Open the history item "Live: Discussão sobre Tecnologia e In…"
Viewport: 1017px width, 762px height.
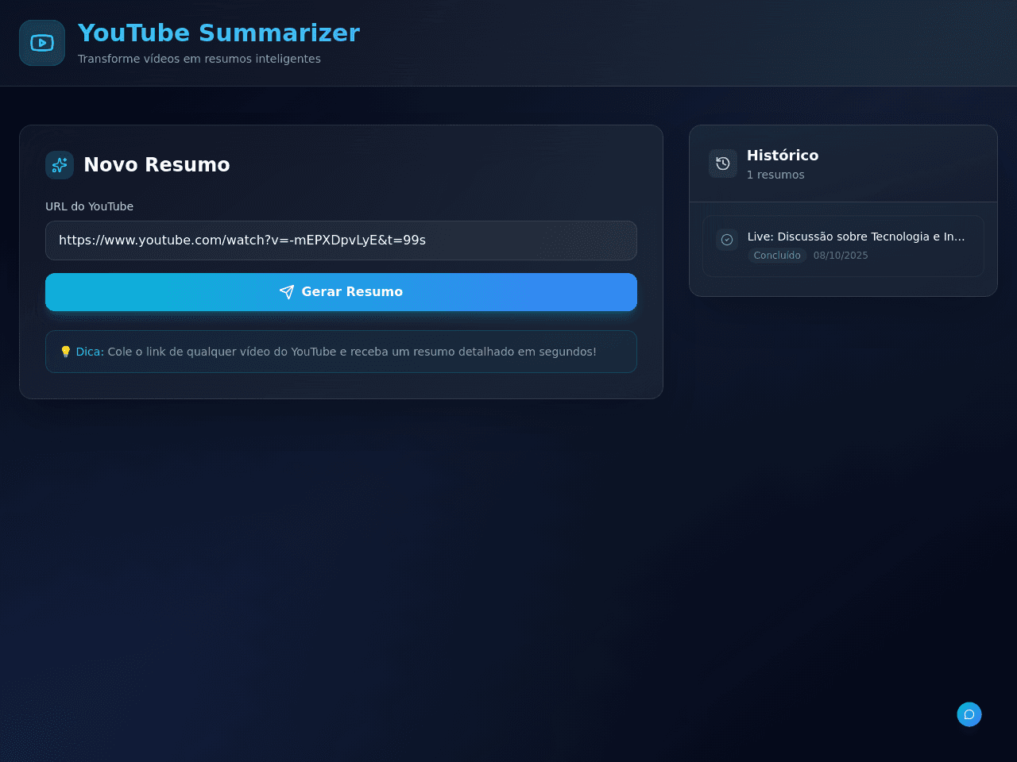point(843,246)
